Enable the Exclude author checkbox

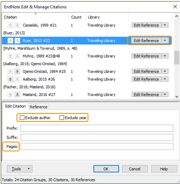pos(22,117)
